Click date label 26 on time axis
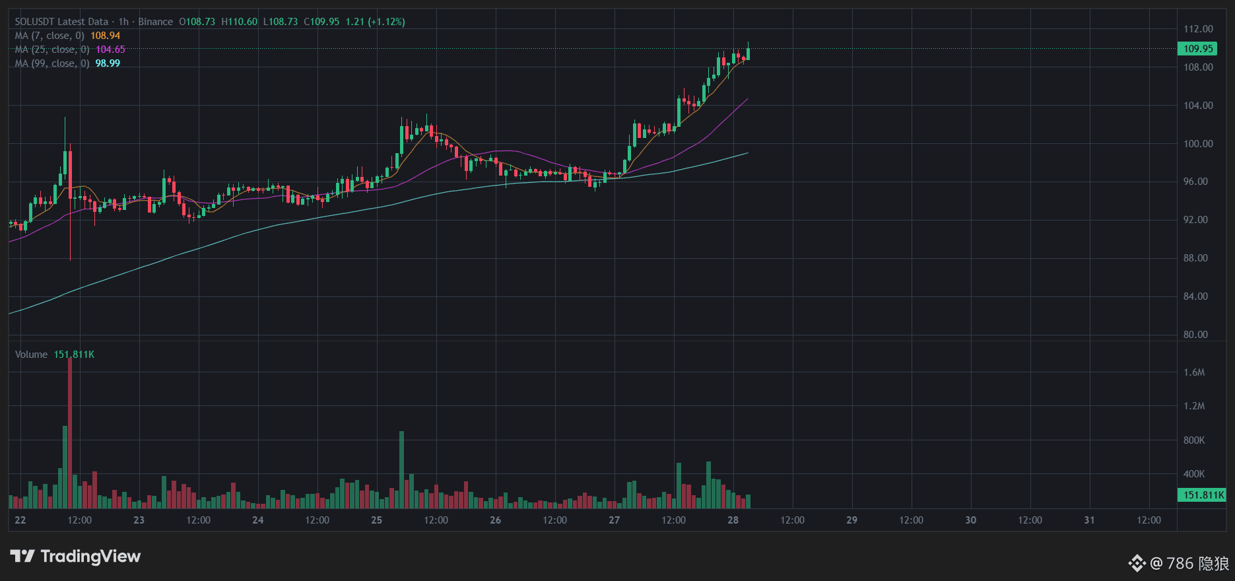The height and width of the screenshot is (581, 1235). (x=496, y=520)
